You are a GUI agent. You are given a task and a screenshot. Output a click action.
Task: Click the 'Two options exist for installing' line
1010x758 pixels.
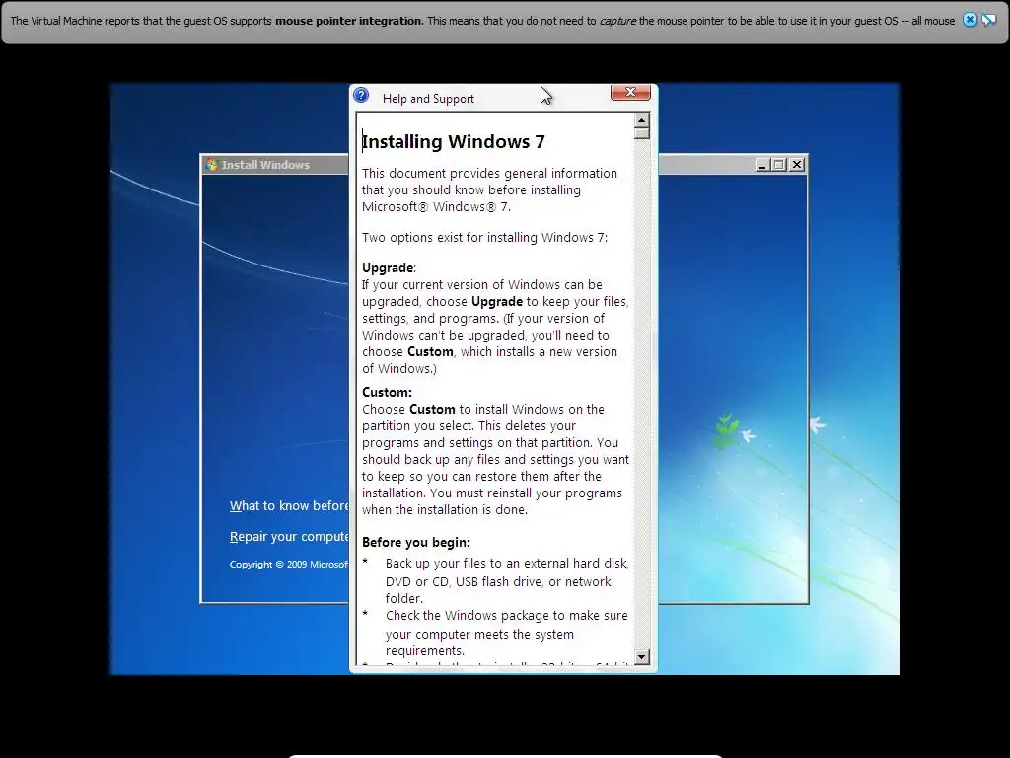(484, 237)
